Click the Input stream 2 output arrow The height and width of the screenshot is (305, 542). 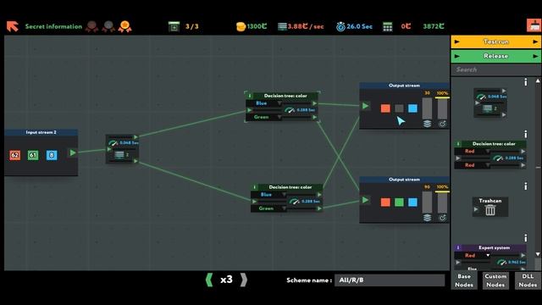click(x=73, y=152)
